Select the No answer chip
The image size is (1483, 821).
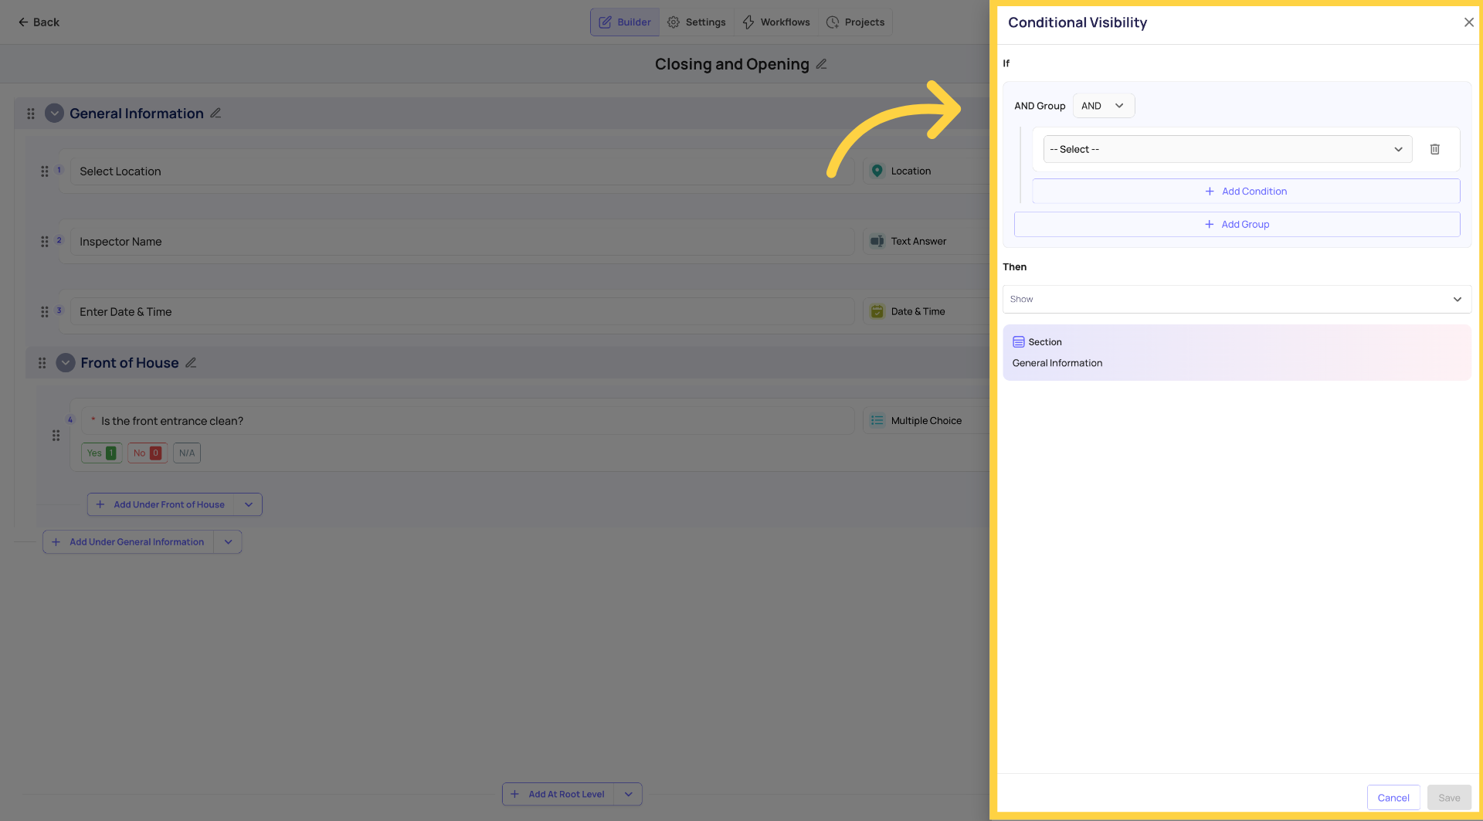pos(147,453)
